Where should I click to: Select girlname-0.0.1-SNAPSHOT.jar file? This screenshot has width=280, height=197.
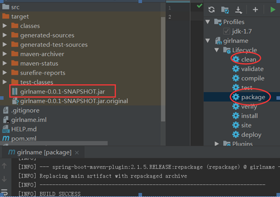pyautogui.click(x=62, y=92)
